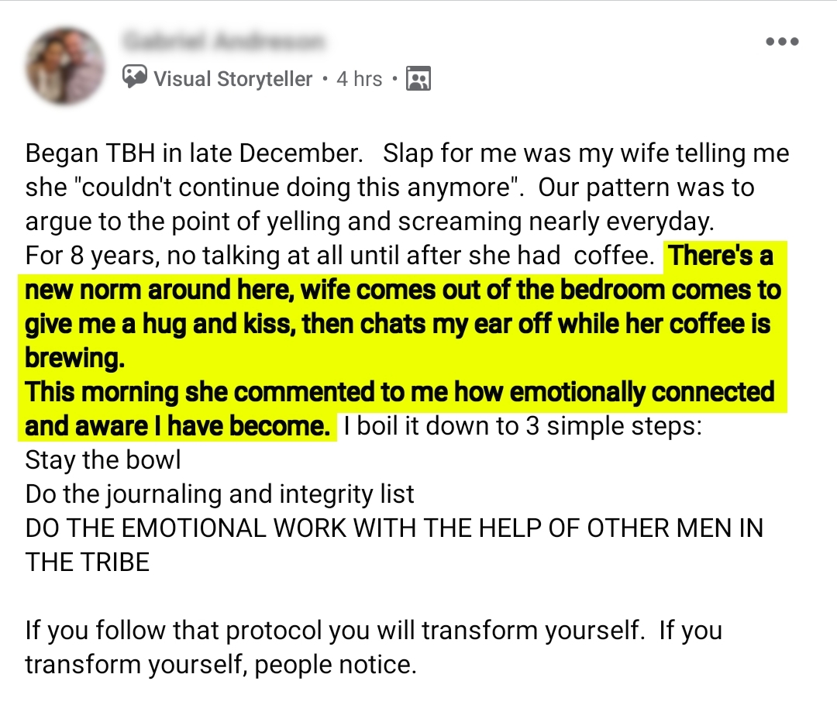Open the three-dot post options menu
837x712 pixels.
[781, 42]
